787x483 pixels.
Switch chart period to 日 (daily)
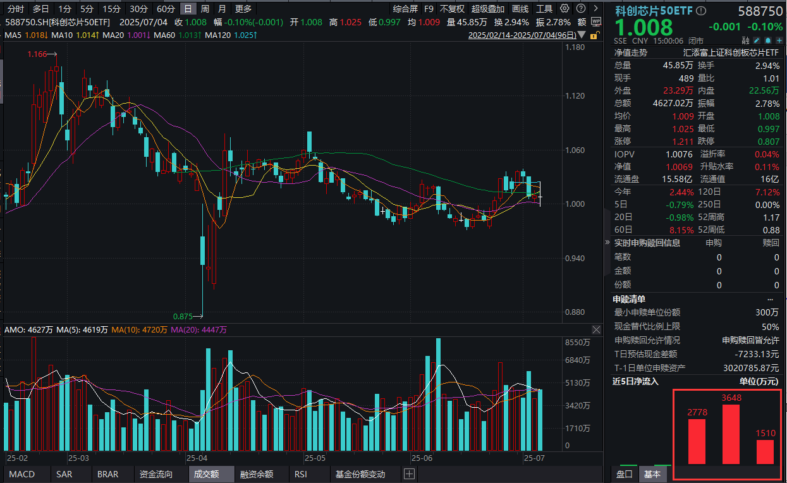pyautogui.click(x=188, y=9)
